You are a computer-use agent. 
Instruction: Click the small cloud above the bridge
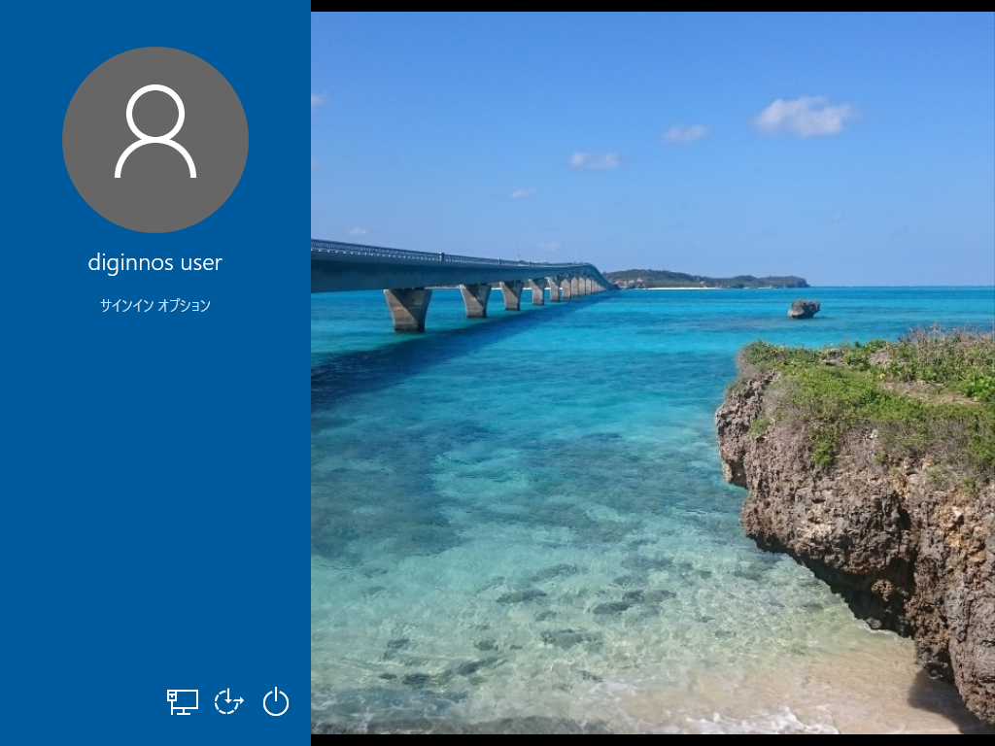click(x=594, y=160)
